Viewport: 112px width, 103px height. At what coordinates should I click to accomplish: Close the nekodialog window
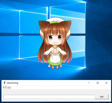pos(106,83)
